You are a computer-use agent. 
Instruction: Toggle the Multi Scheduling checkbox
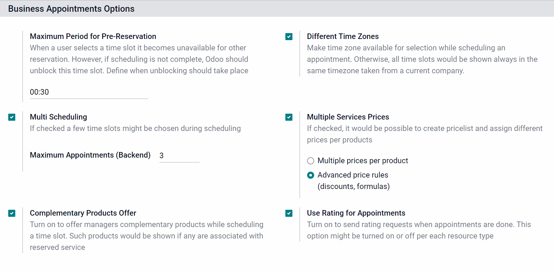pyautogui.click(x=12, y=117)
